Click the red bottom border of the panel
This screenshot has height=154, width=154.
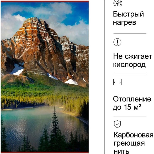45,152
